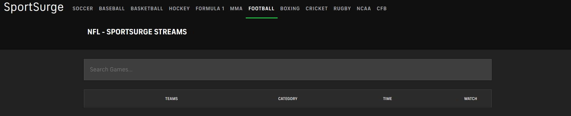Open the CFB page
Screen dimensions: 571x116
click(x=382, y=9)
